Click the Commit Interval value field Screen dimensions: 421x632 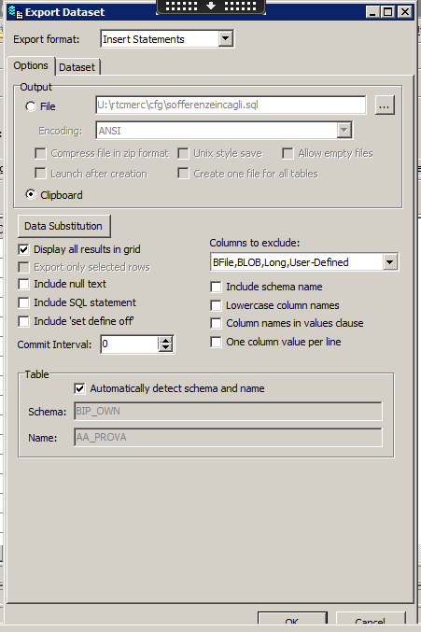click(x=129, y=344)
